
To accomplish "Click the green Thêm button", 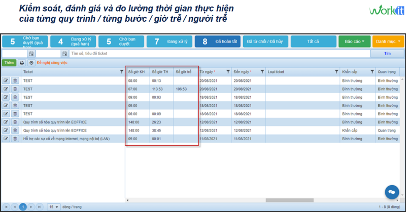I will (x=9, y=63).
